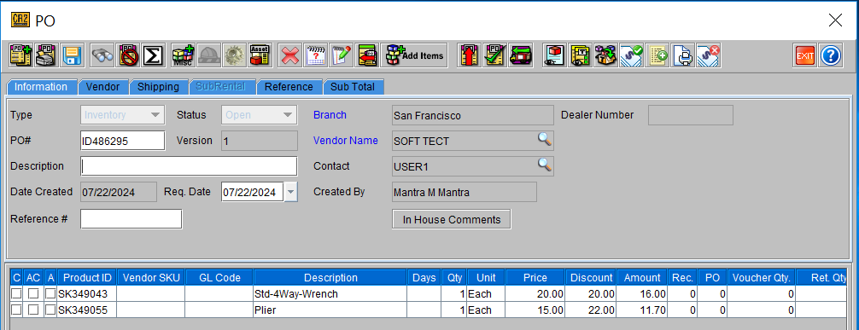Click the calendar question mark icon
859x330 pixels.
[x=316, y=55]
